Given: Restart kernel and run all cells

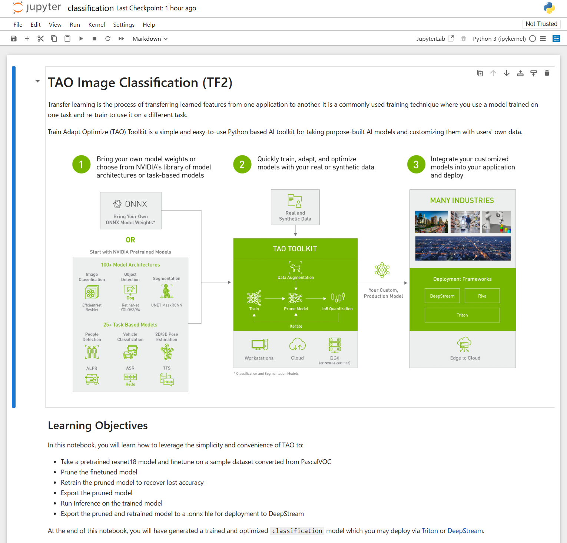Looking at the screenshot, I should click(x=121, y=39).
